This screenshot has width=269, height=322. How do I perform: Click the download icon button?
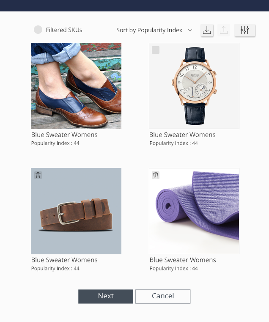[x=207, y=30]
